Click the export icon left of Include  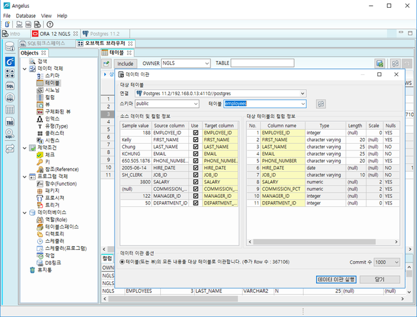point(106,64)
